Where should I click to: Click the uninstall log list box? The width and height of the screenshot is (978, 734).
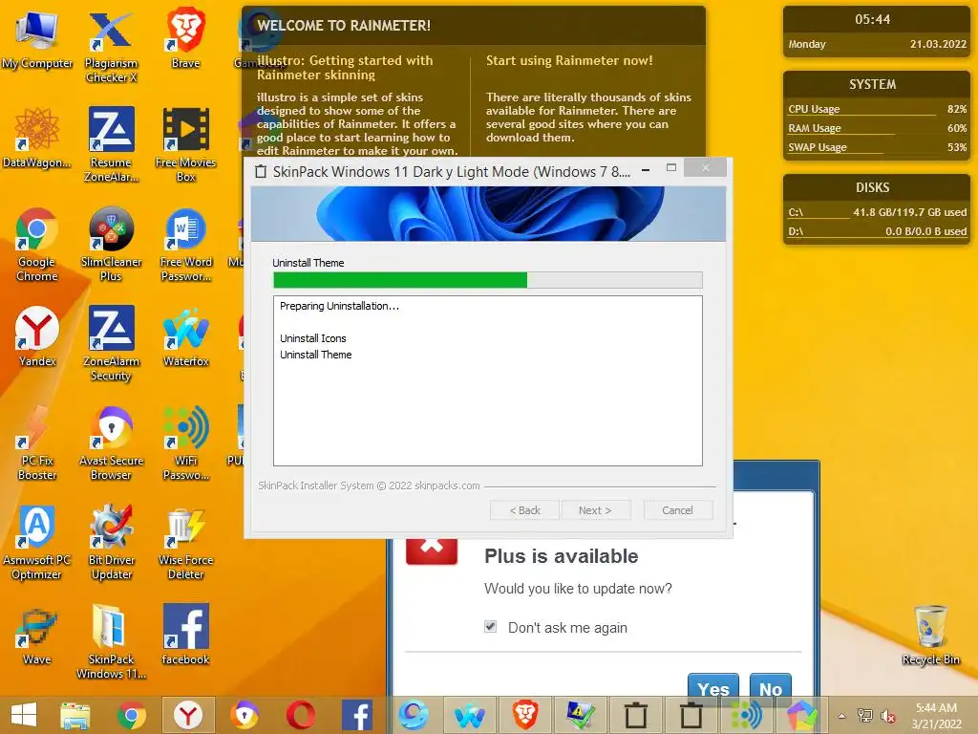(x=488, y=380)
